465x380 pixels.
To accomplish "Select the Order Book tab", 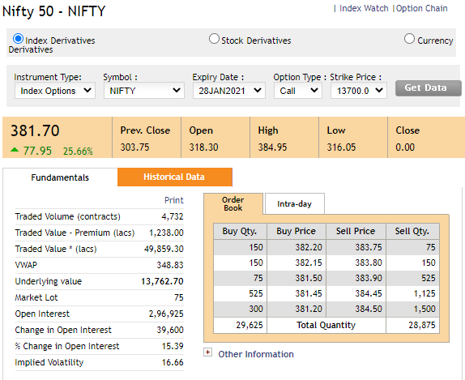I will 233,204.
